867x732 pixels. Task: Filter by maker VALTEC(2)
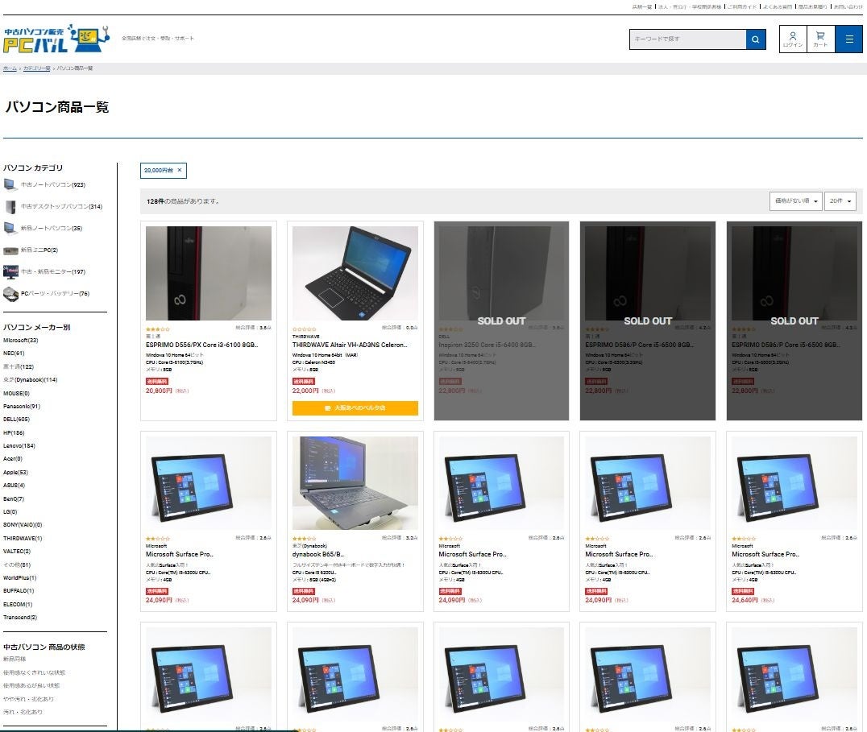(x=17, y=552)
